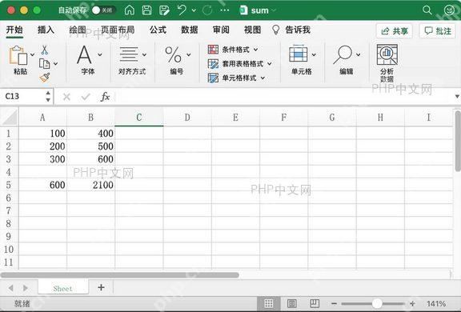Screen dimensions: 461x312
Task: Expand the formula bar arrow
Action: click(x=457, y=96)
